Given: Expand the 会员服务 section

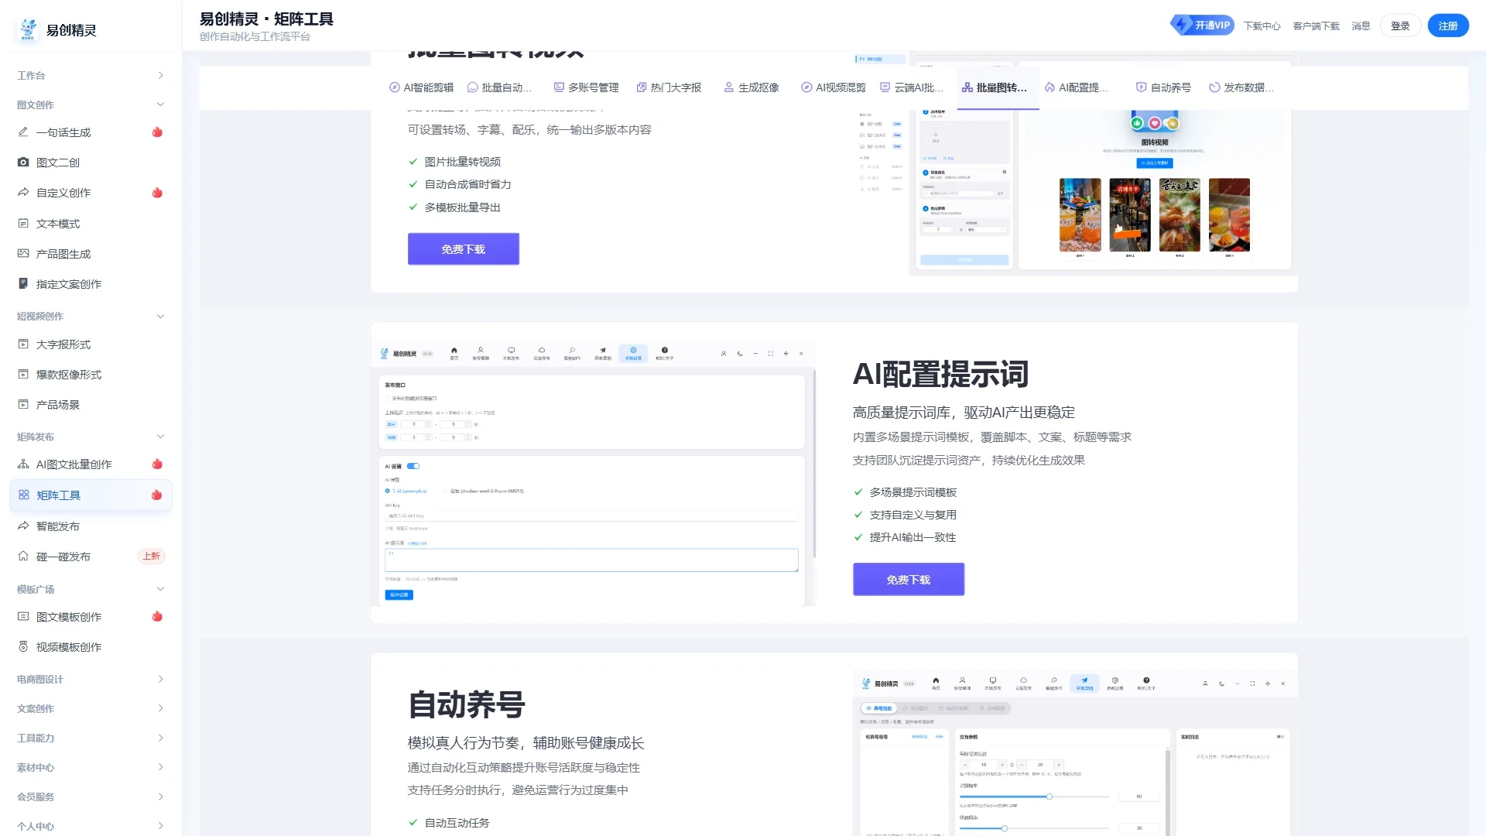Looking at the screenshot, I should point(91,797).
